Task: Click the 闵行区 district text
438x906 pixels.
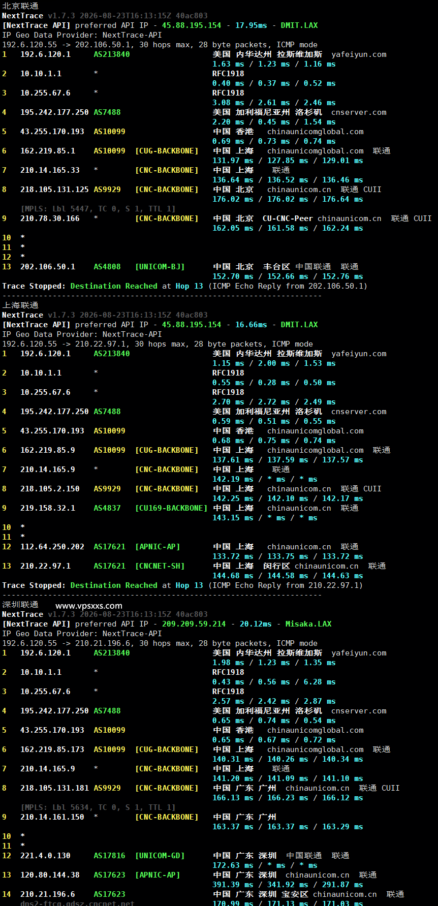Action: point(276,566)
